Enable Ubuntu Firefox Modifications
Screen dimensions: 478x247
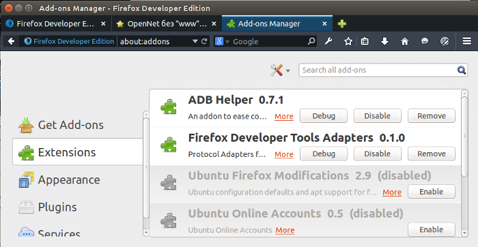click(x=432, y=192)
